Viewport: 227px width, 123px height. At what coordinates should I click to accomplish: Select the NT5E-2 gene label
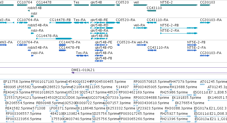166,2
